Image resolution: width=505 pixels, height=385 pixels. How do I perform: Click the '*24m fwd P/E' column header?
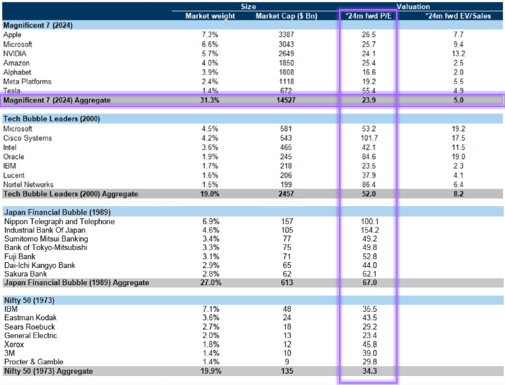click(368, 16)
